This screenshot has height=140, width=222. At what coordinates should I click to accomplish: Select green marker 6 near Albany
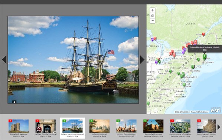pyautogui.click(x=198, y=60)
